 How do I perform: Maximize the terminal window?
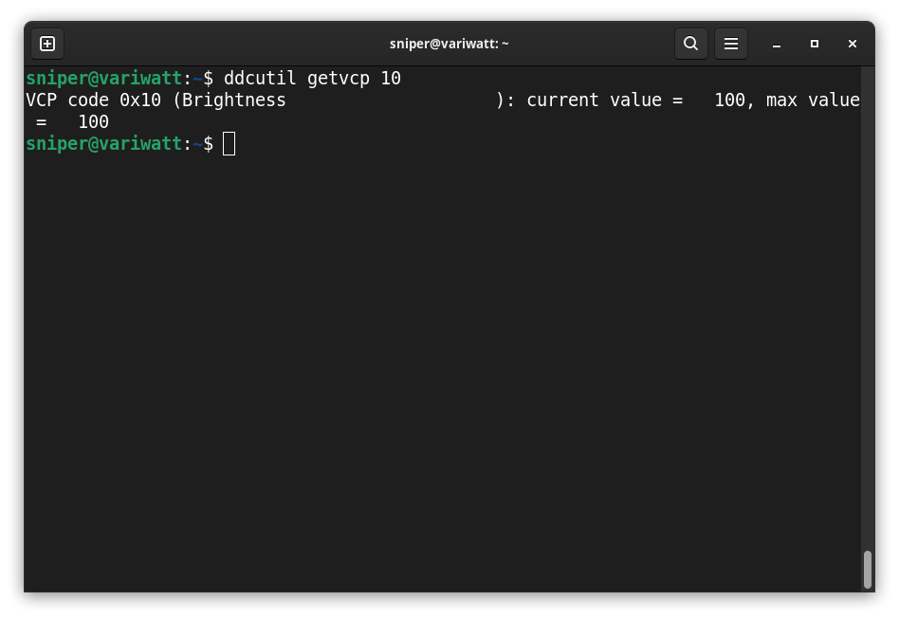[x=814, y=44]
